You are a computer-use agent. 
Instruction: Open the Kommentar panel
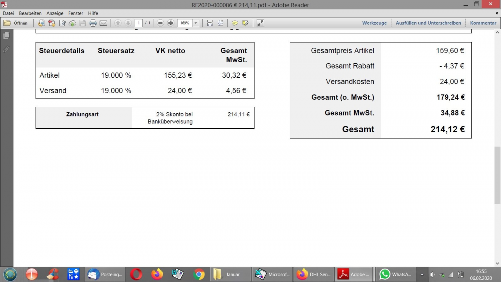[x=483, y=23]
